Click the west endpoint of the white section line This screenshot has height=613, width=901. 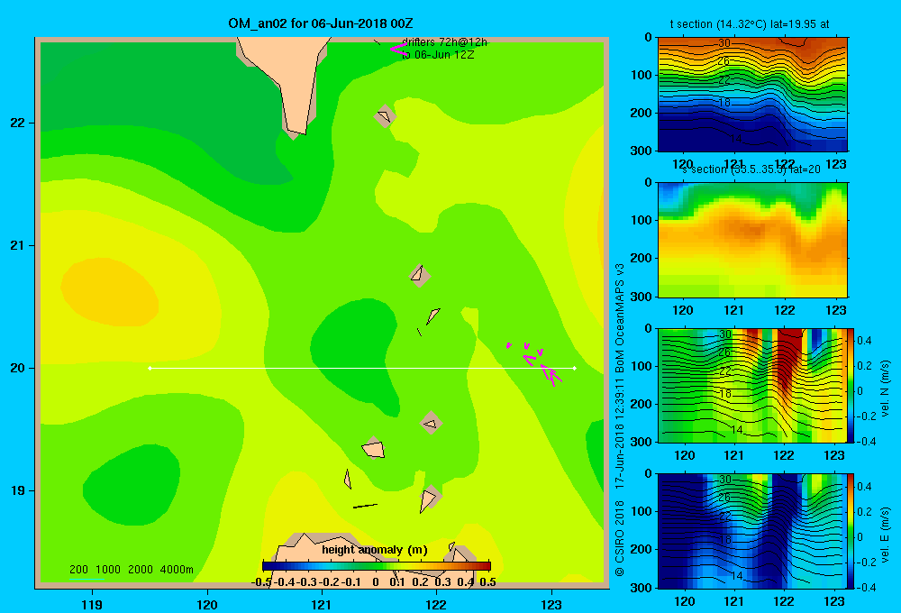pyautogui.click(x=150, y=368)
